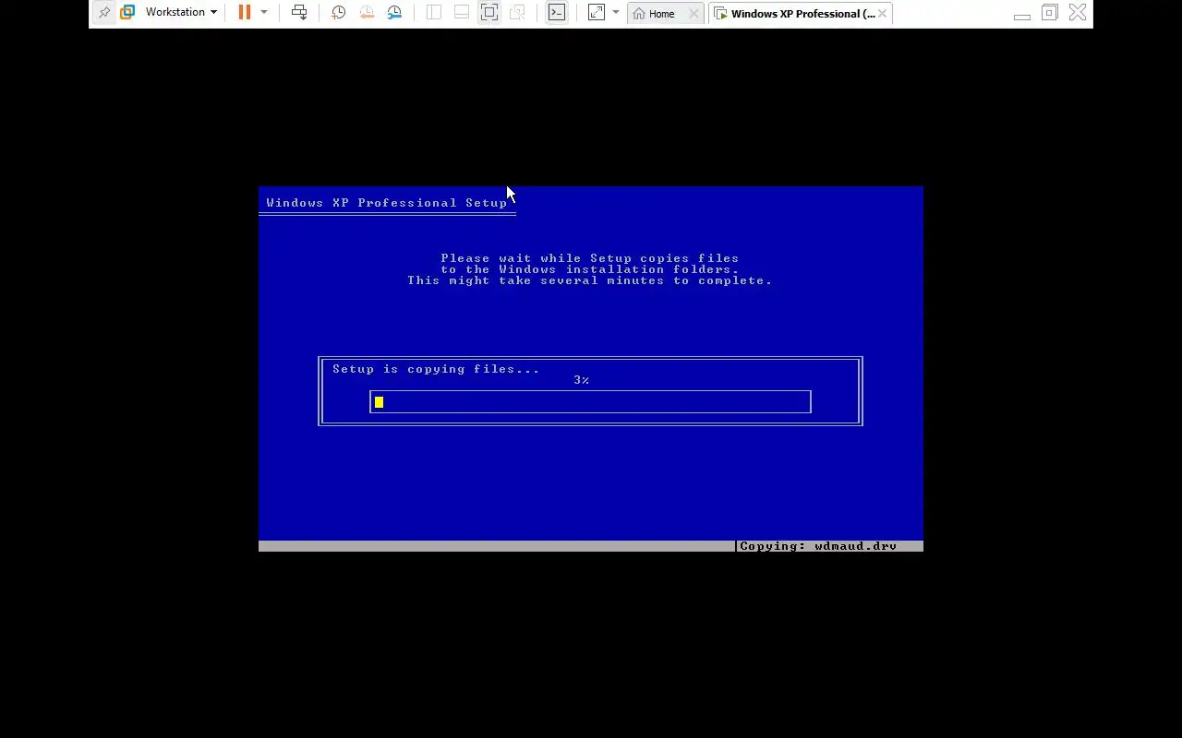Open the Workstation menu
This screenshot has height=738, width=1182.
[x=181, y=13]
